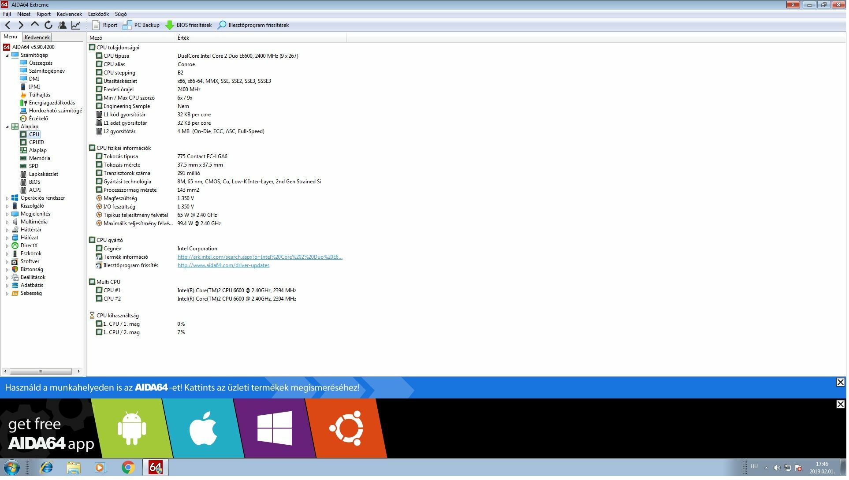Close the blue AIDA64 business banner
This screenshot has height=480, width=849.
pos(840,383)
